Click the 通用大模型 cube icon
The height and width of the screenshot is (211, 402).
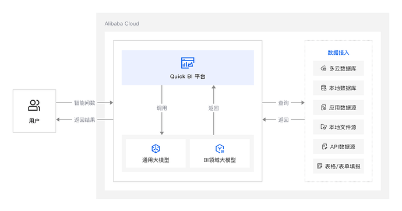156,149
